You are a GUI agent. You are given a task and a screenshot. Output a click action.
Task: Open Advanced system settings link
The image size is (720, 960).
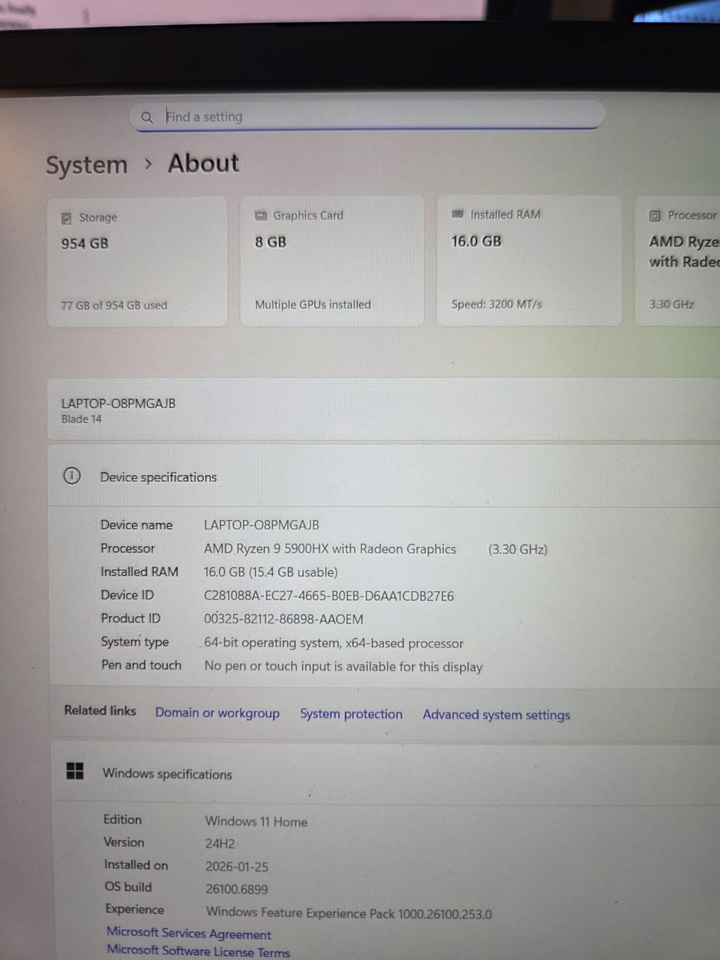(496, 715)
